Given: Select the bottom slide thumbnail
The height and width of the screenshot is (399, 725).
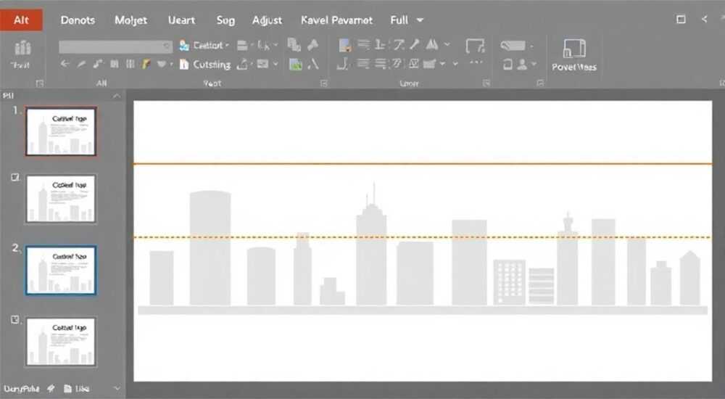Looking at the screenshot, I should click(61, 342).
